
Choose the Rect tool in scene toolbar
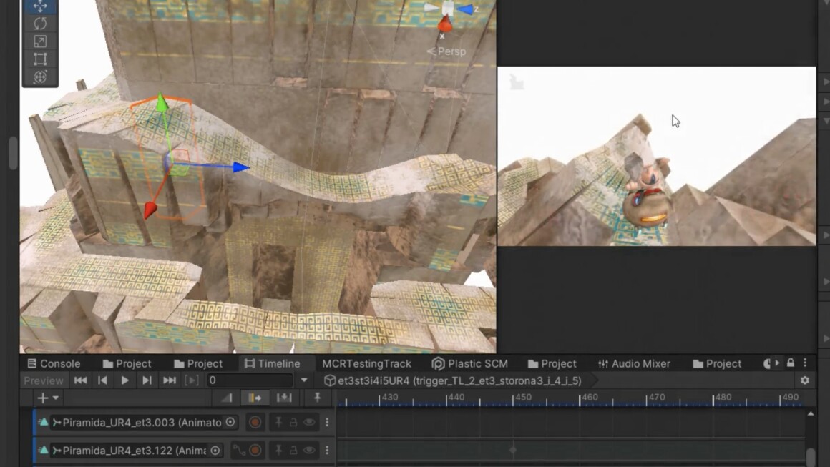pos(40,59)
